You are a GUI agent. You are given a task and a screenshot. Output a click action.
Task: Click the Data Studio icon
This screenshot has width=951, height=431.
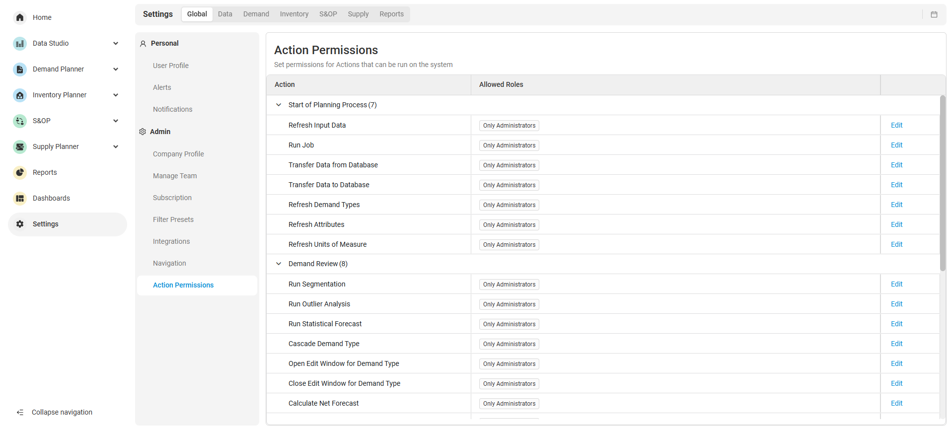coord(20,44)
